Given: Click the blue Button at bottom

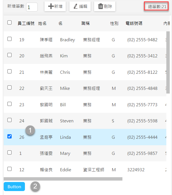Looking at the screenshot, I should (x=14, y=187).
